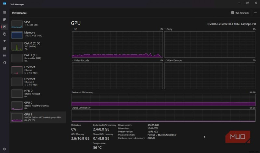Click the DirectX version 12 (FL 12.2) value
The height and width of the screenshot is (153, 260).
click(x=153, y=132)
